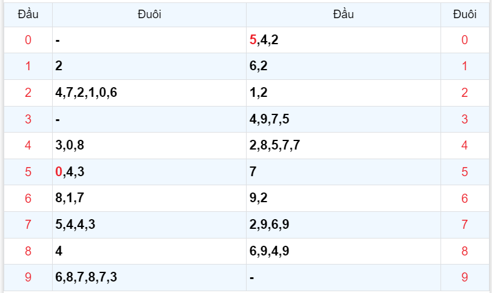Screen dimensions: 492x293
Task: Select the 3,0,8 cell
Action: click(x=70, y=145)
